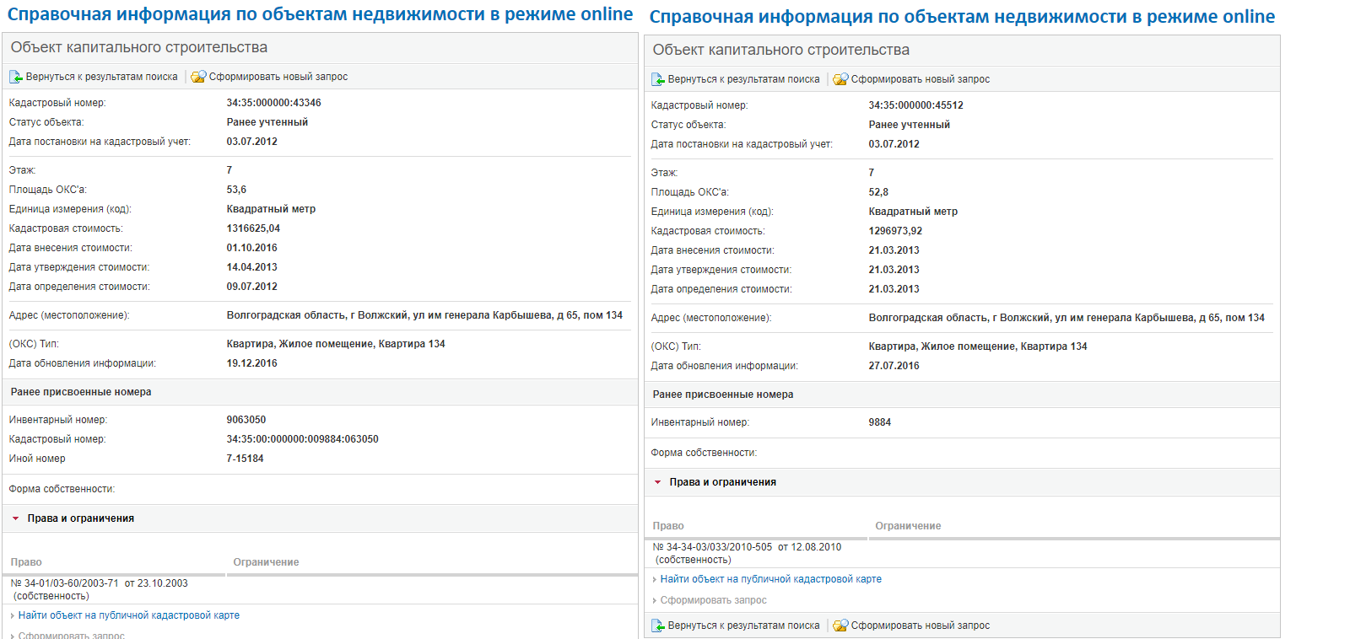Screen dimensions: 1350x639
Task: Collapse 'Права и ограничения' for the 52,8 sq m apartment
Action: (x=658, y=482)
